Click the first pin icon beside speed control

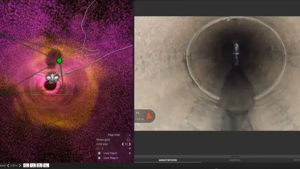(26, 165)
